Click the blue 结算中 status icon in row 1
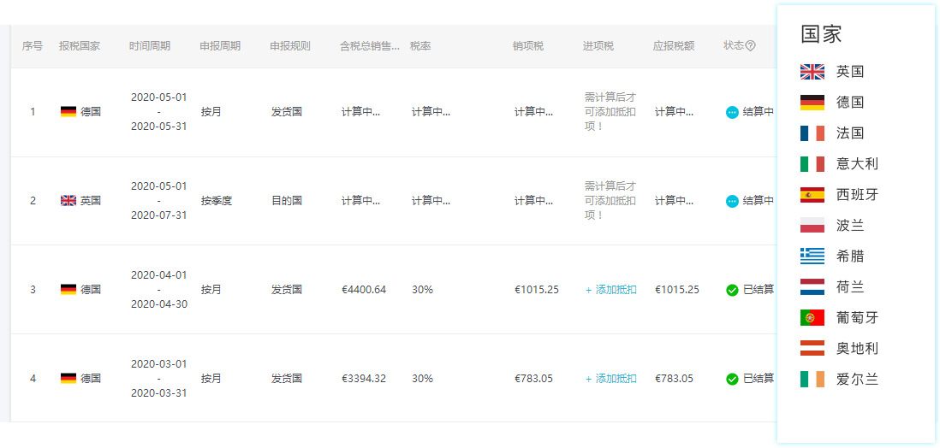940x448 pixels. [x=732, y=112]
